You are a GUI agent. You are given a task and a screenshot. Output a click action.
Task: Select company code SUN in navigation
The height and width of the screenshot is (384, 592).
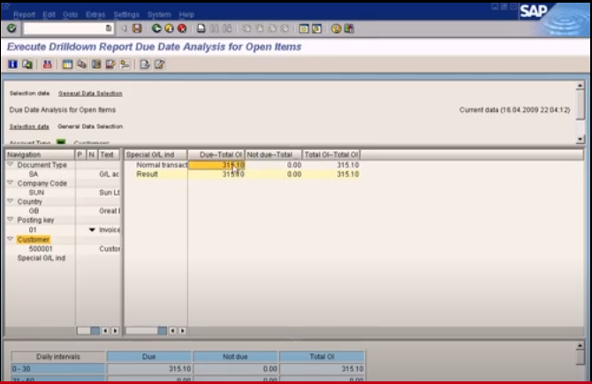click(36, 192)
